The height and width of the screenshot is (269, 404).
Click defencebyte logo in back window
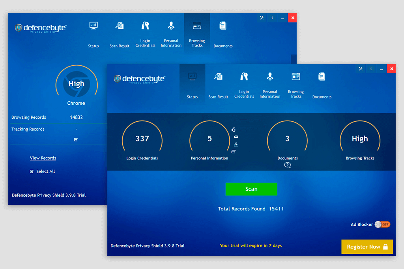(x=41, y=28)
